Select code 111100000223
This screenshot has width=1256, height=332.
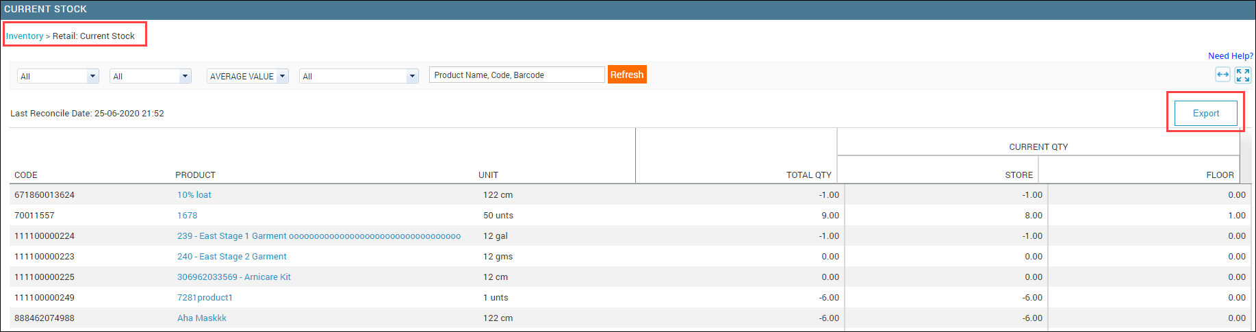coord(44,257)
